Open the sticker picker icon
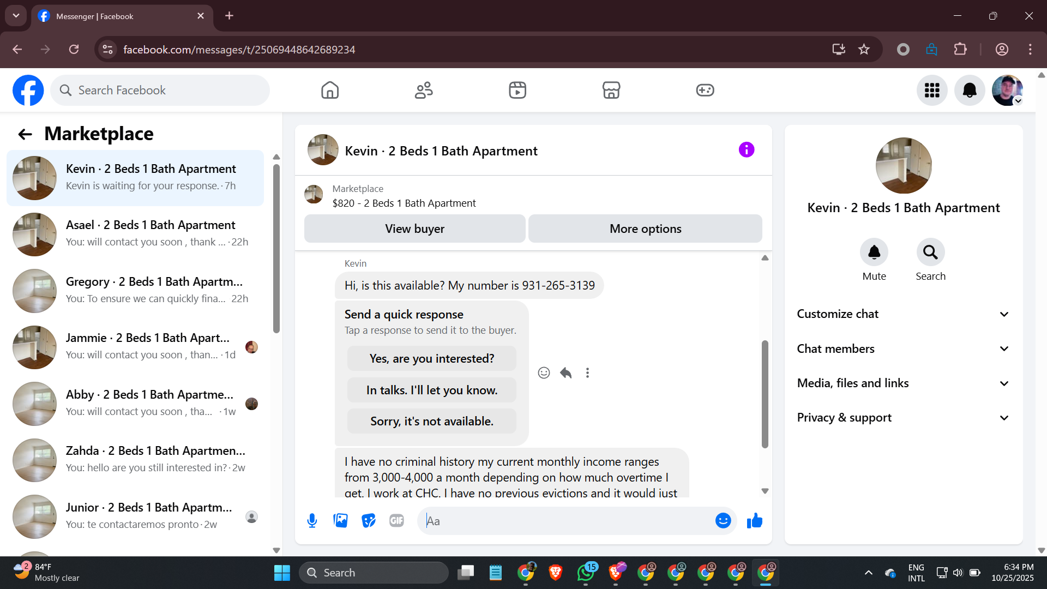This screenshot has height=589, width=1047. [369, 521]
